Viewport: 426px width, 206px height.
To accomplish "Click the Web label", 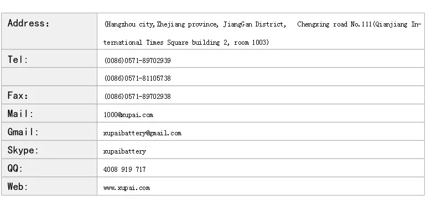I will coord(18,187).
